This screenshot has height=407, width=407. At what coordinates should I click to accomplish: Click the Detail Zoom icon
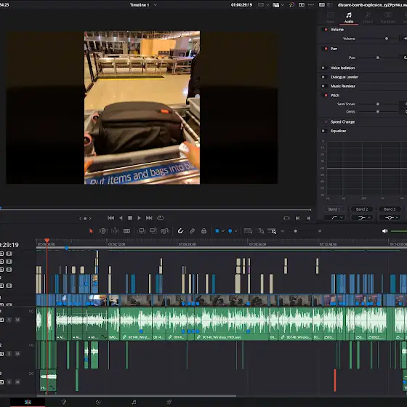tap(261, 231)
